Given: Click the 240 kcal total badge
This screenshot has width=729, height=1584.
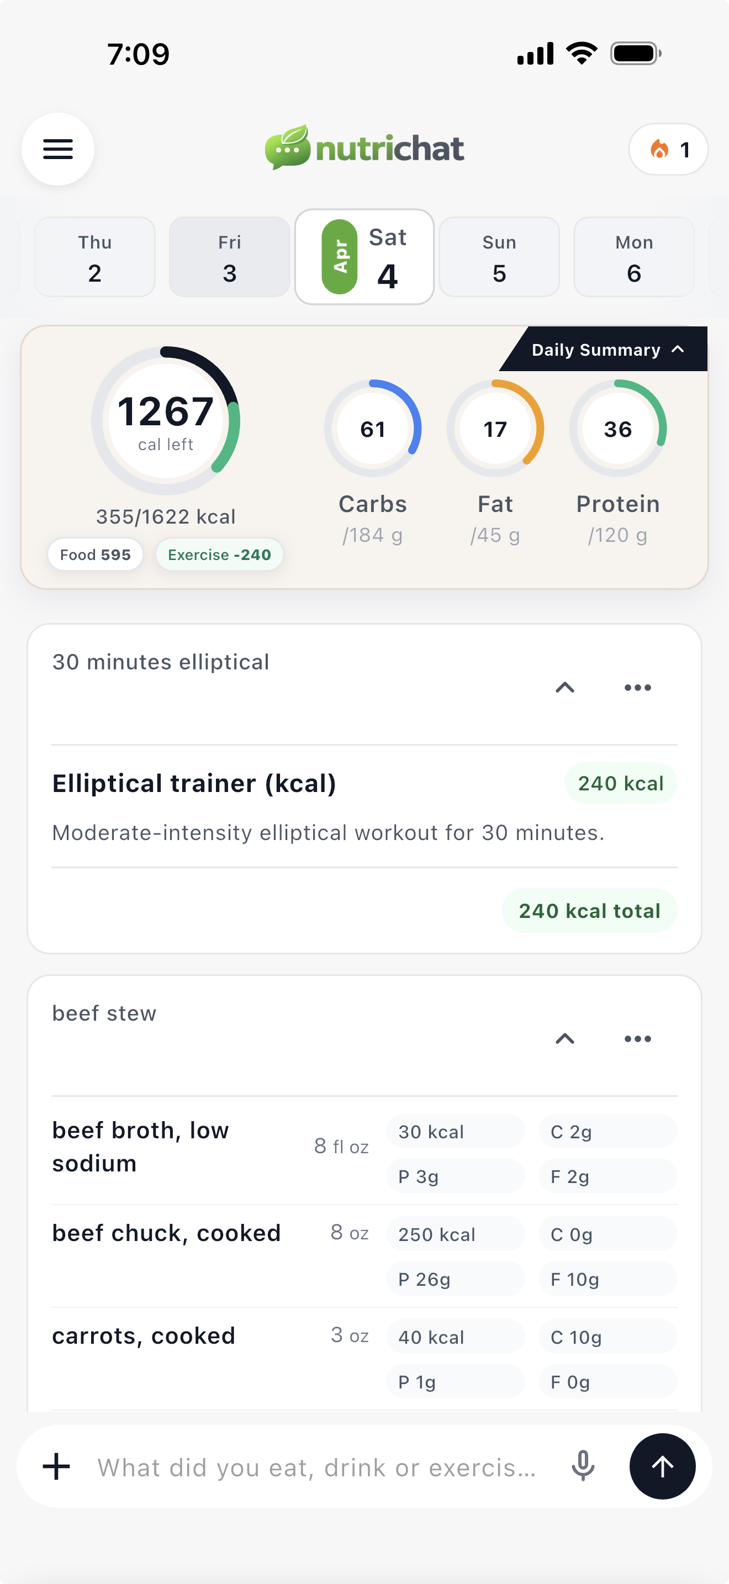Looking at the screenshot, I should tap(589, 910).
